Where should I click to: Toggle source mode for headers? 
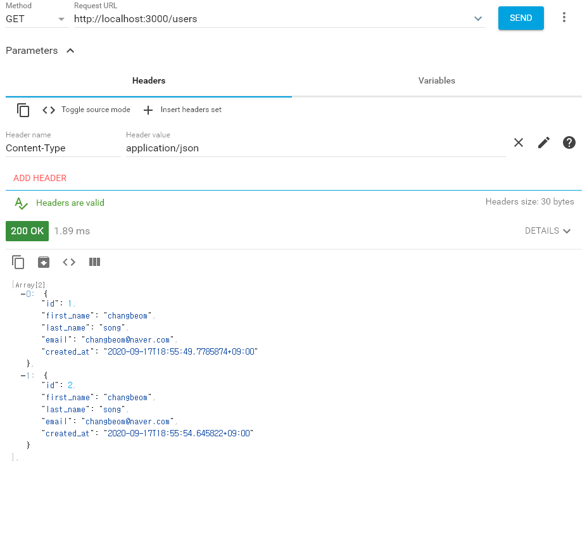pyautogui.click(x=86, y=110)
